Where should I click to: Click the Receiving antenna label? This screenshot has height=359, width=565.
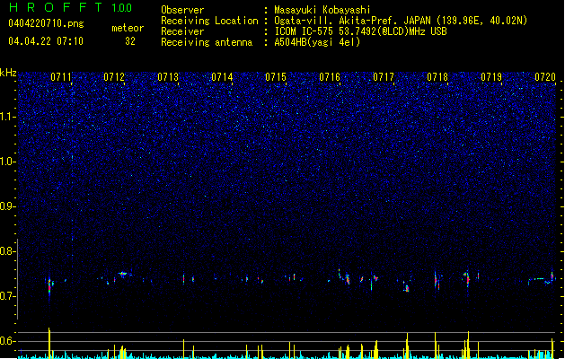(x=207, y=42)
